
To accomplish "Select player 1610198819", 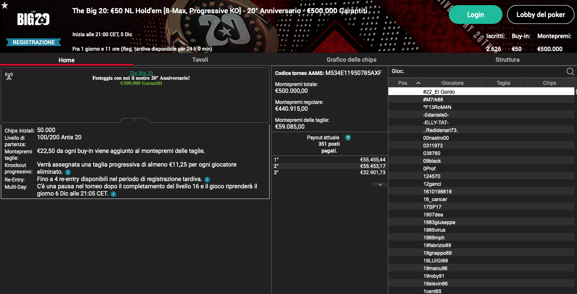I will (481, 191).
